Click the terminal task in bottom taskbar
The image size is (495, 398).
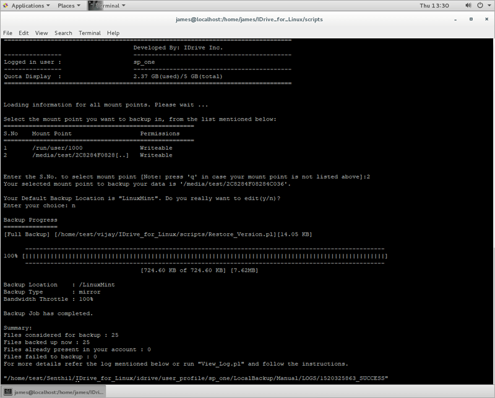point(54,392)
